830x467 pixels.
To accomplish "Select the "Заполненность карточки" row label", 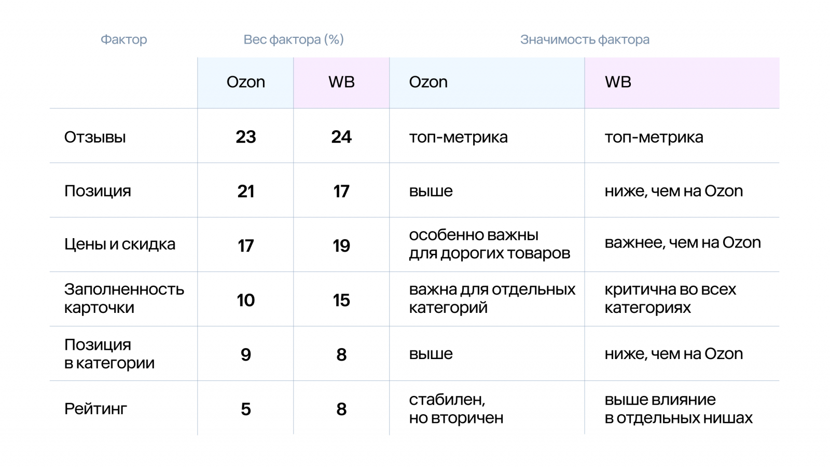I will 124,298.
